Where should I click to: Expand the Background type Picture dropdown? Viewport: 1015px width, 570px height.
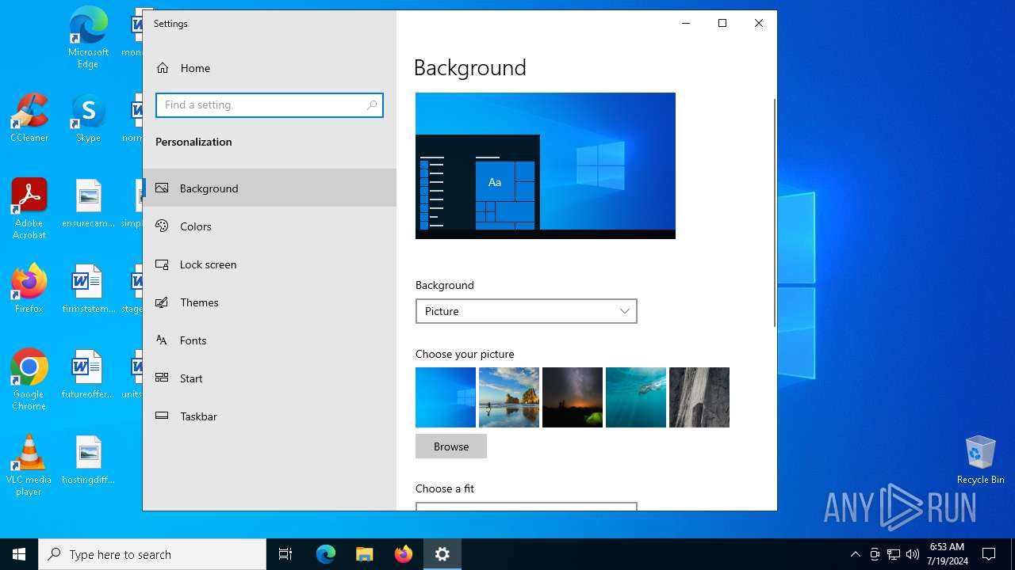[x=527, y=311]
